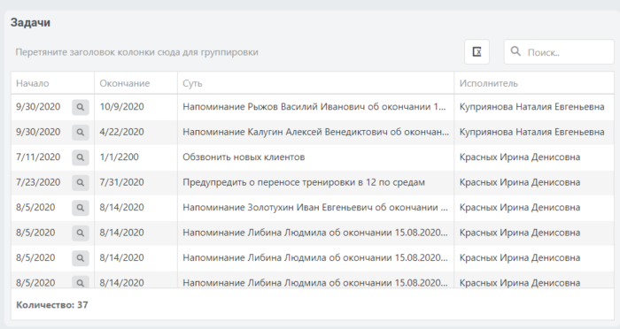620x329 pixels.
Task: Click the Количество: 37 summary text
Action: point(51,305)
